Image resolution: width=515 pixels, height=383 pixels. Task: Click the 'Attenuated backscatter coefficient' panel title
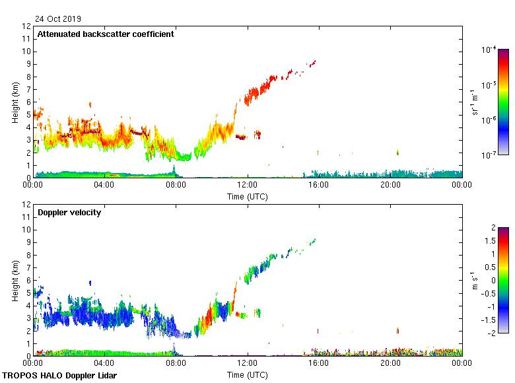(x=106, y=34)
